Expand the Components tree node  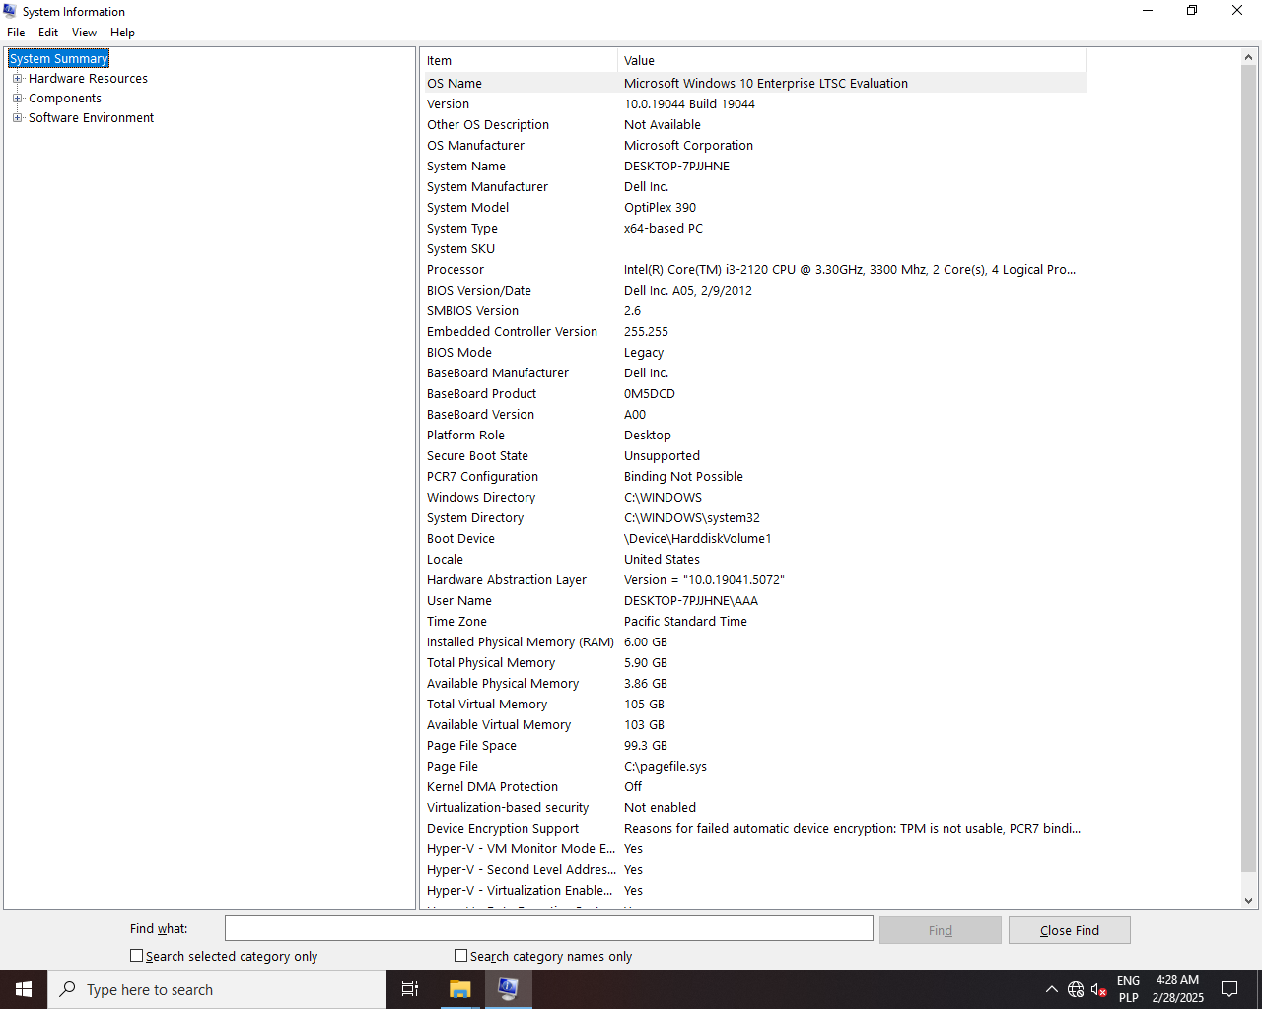pos(17,99)
